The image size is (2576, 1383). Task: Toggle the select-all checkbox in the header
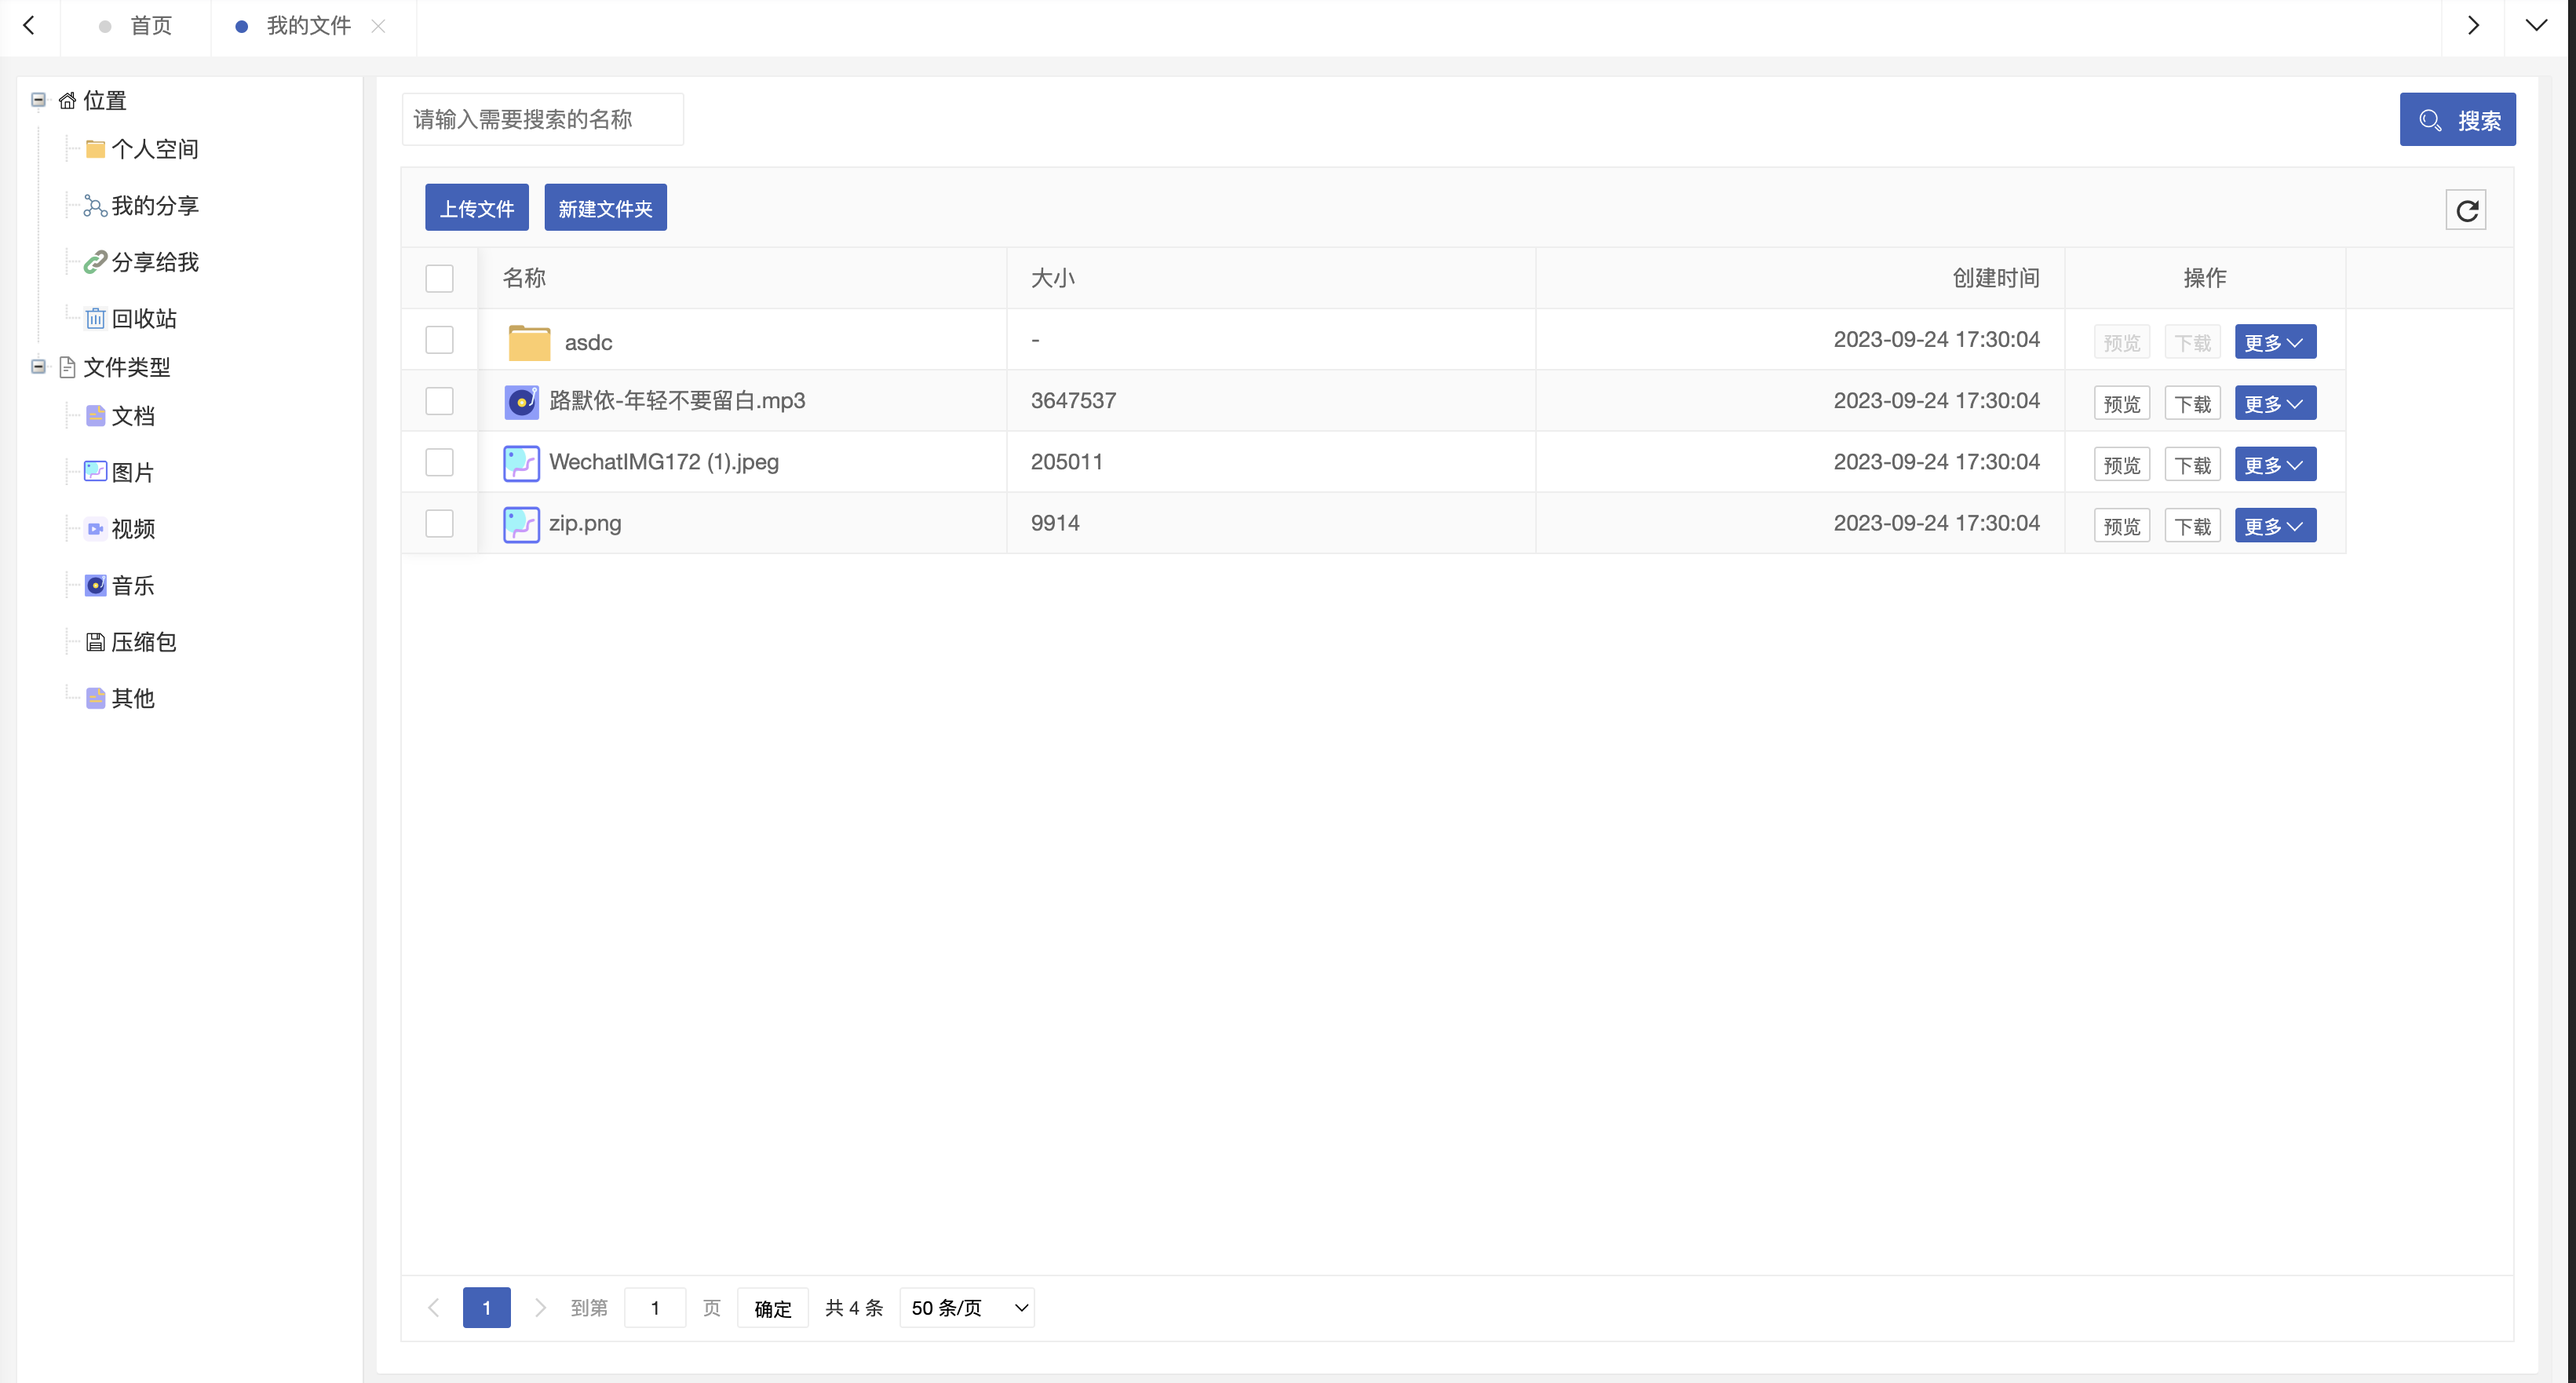439,278
